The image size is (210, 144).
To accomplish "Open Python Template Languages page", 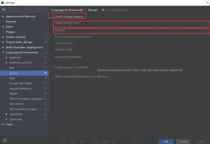I will pos(26,99).
